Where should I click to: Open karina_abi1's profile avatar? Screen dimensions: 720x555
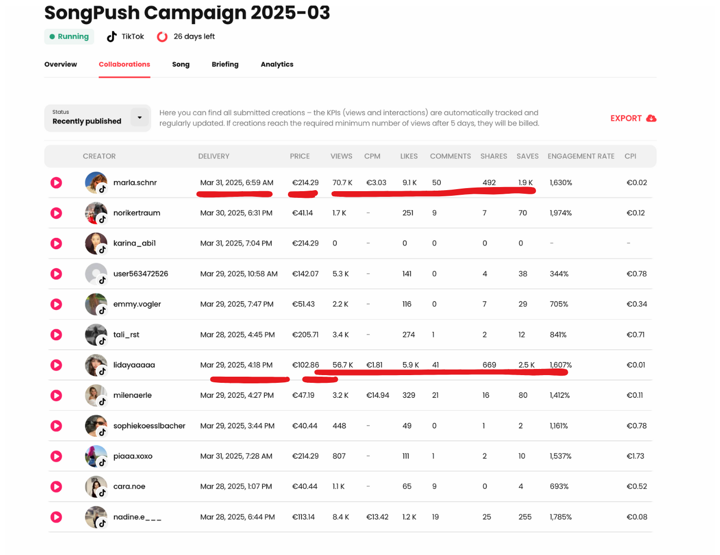pyautogui.click(x=96, y=243)
